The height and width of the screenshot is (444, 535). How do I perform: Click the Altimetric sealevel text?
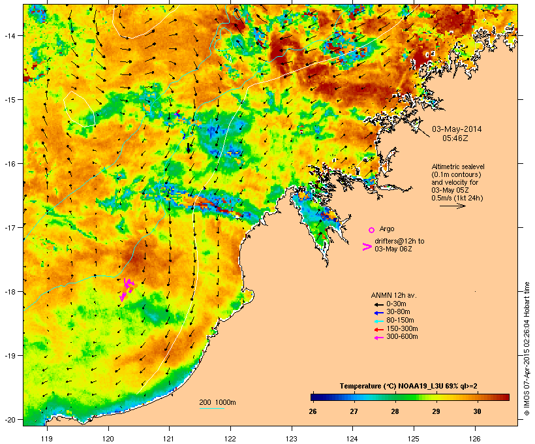458,166
